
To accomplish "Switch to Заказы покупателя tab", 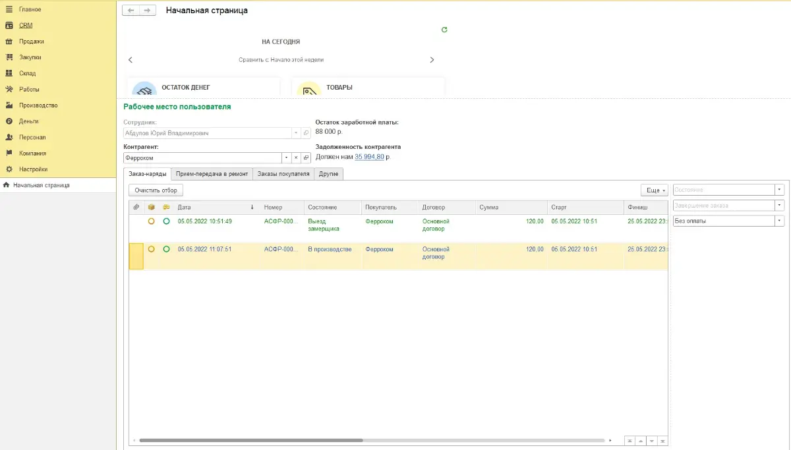I will (x=283, y=174).
